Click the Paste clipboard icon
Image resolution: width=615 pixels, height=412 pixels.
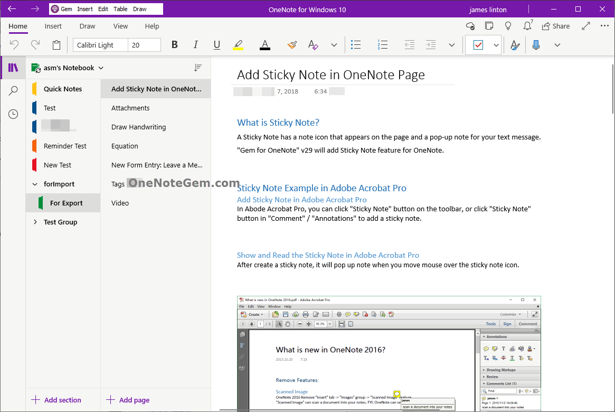(56, 45)
